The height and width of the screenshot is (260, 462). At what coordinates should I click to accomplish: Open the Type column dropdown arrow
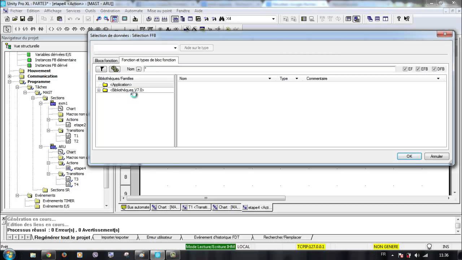pyautogui.click(x=297, y=78)
